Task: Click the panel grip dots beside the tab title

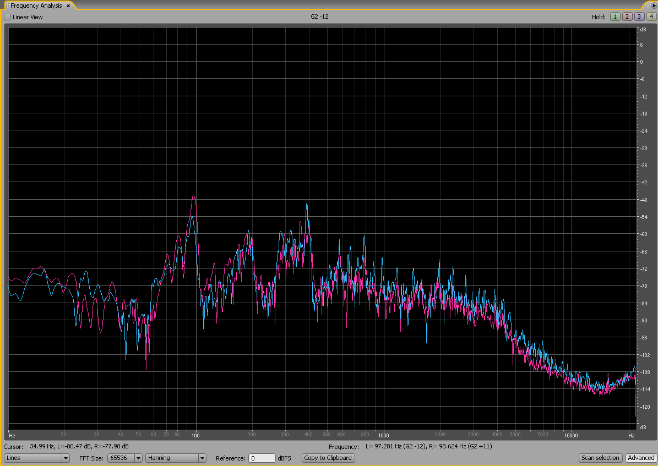Action: tap(7, 6)
